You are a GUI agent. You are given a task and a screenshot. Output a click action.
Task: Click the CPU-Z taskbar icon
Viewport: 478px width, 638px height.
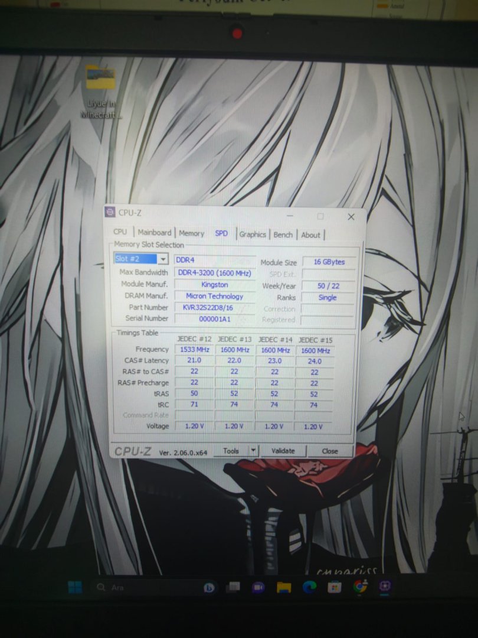click(385, 587)
